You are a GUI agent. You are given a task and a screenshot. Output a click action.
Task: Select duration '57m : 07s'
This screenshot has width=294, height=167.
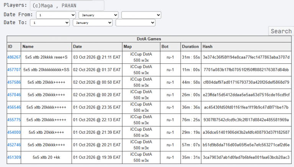[x=191, y=145]
